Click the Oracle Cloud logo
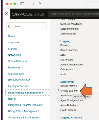99x121 pixels. [x=28, y=14]
